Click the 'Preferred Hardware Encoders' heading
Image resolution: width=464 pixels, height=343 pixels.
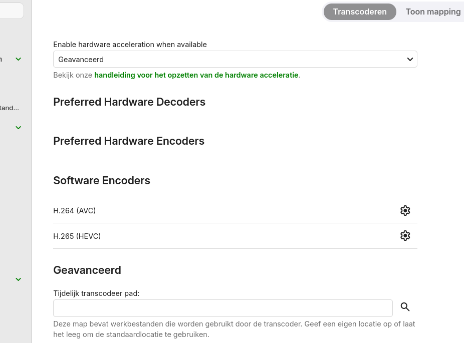tap(129, 141)
